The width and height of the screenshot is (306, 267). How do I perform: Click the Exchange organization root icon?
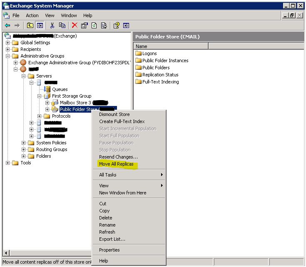coord(7,36)
